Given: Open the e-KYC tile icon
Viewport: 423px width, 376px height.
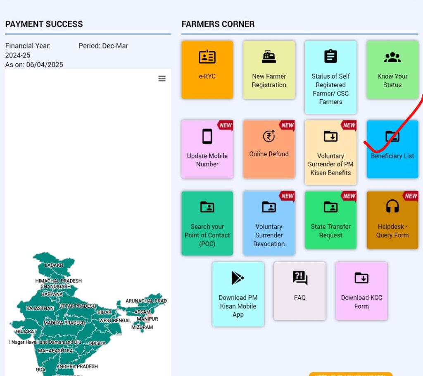Looking at the screenshot, I should coord(207,57).
